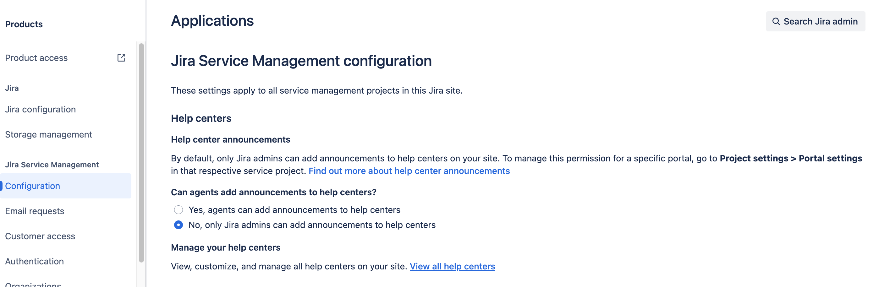Open Customer access settings

40,236
